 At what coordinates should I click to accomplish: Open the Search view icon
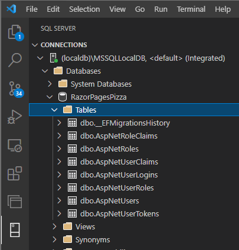(x=15, y=60)
